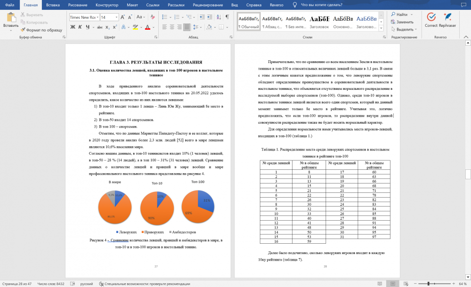Sort text with the A-Z sort icon
The width and height of the screenshot is (471, 287).
(219, 17)
